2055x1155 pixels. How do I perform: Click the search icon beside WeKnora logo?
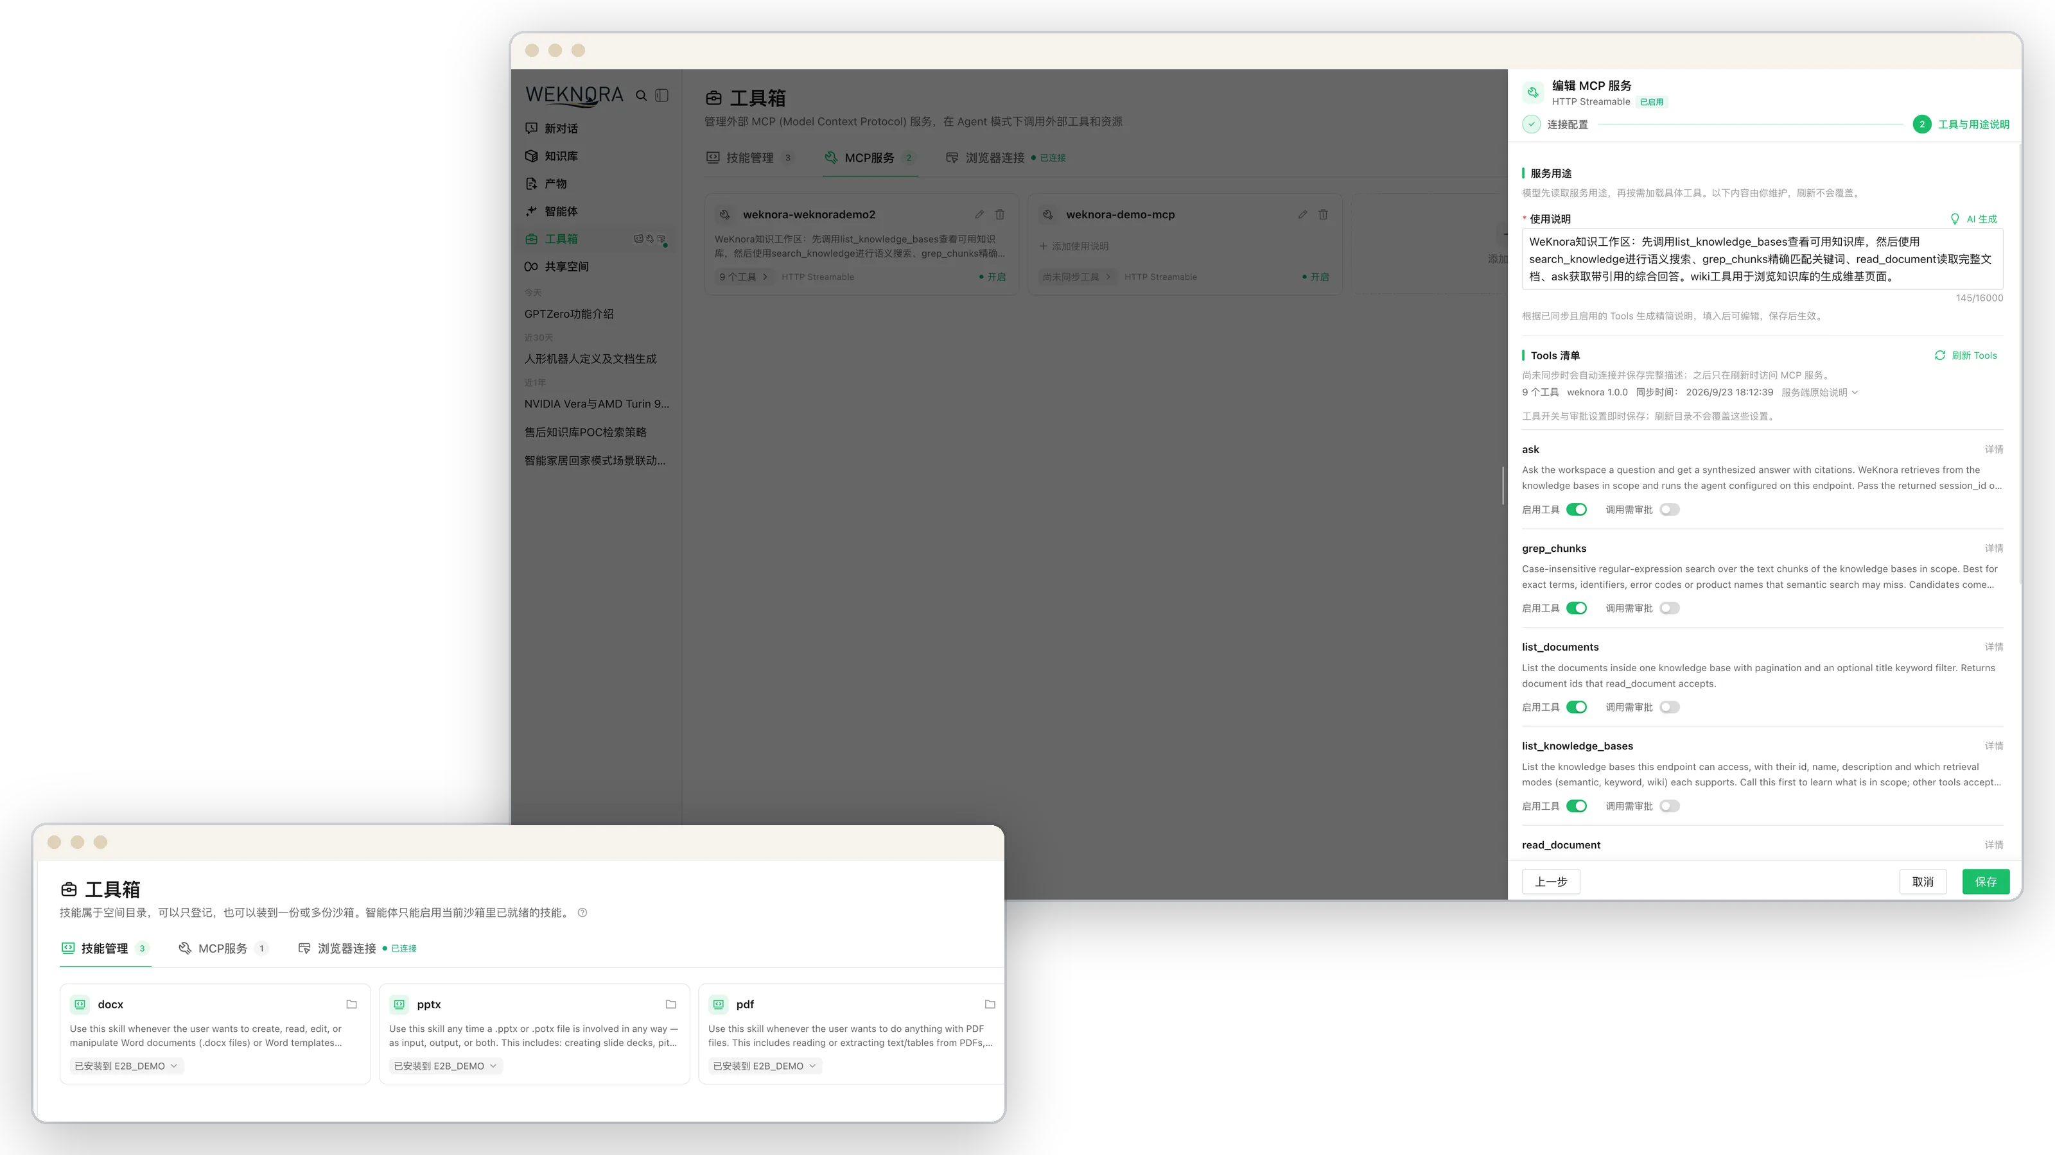click(x=641, y=96)
